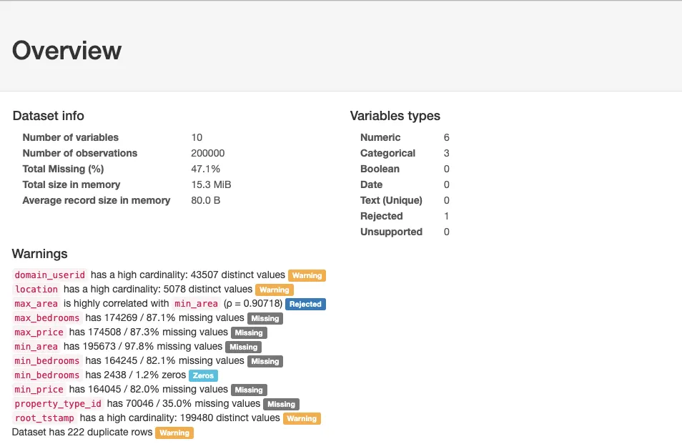Image resolution: width=682 pixels, height=444 pixels.
Task: Click the blue Rejected badge
Action: click(305, 304)
